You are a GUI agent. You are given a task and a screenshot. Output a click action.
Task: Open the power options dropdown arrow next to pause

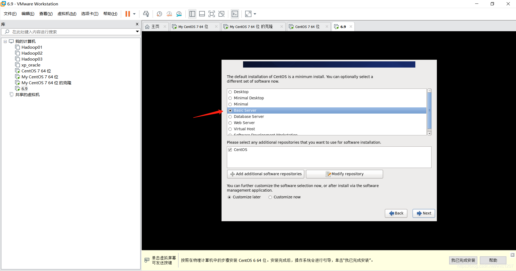tap(134, 14)
